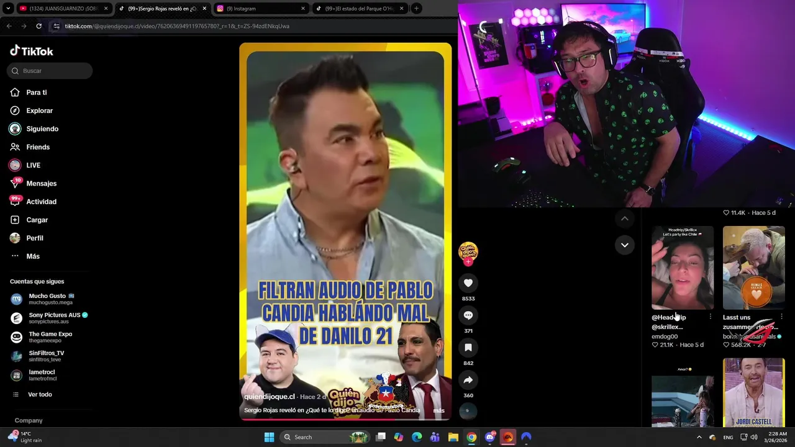Viewport: 795px width, 447px height.
Task: Open the emdog00 author link
Action: click(665, 336)
